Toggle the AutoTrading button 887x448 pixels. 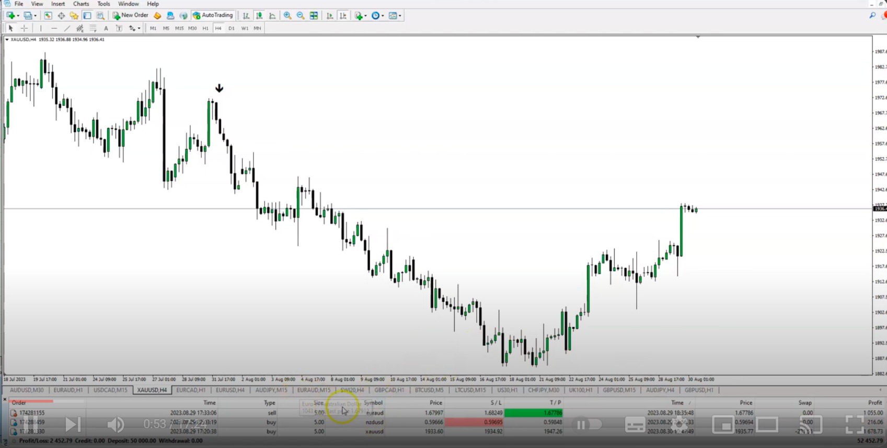[x=213, y=16]
